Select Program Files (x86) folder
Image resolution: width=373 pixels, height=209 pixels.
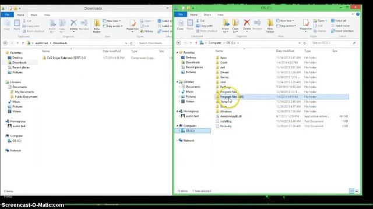pos(281,97)
